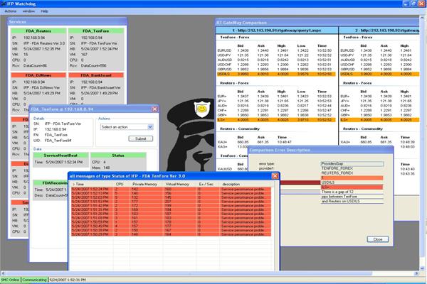The image size is (427, 284).
Task: Click gateway 2 column header URL
Action: coord(379,31)
